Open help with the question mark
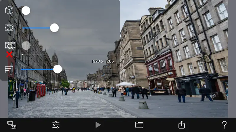The height and width of the screenshot is (132, 236). 224,125
